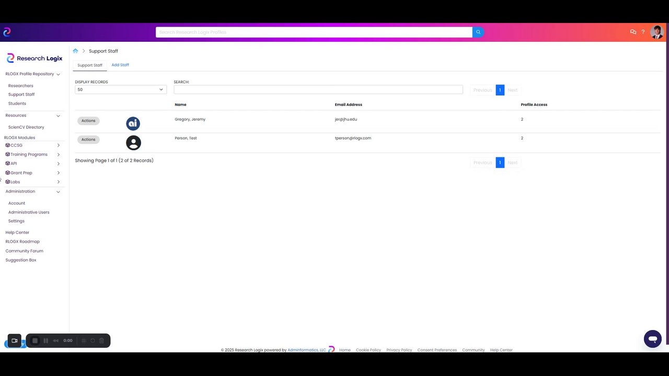Sort by the Email Address column header
Screen dimensions: 669x376
(349, 104)
